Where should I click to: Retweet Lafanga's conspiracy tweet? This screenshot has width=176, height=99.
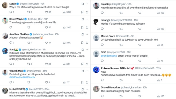(x=121, y=29)
